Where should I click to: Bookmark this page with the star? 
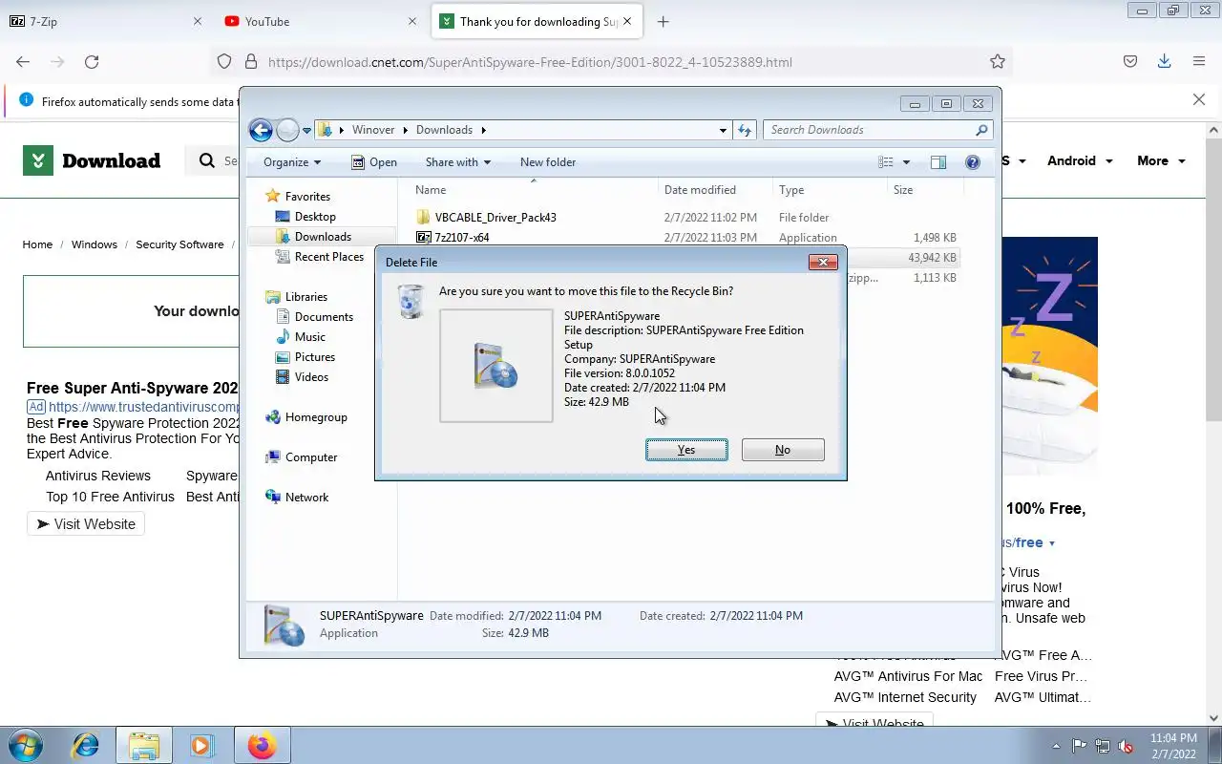pyautogui.click(x=998, y=62)
